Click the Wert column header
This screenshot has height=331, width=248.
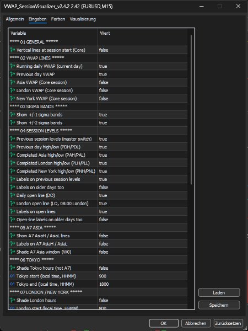pos(143,33)
